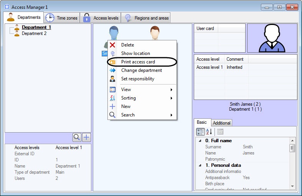This screenshot has height=196, width=302.
Task: Click the Antipassback value Yes
Action: coord(246,178)
